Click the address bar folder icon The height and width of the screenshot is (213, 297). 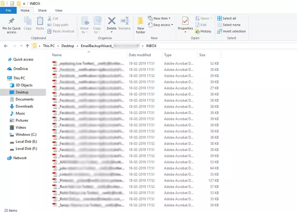[35, 46]
